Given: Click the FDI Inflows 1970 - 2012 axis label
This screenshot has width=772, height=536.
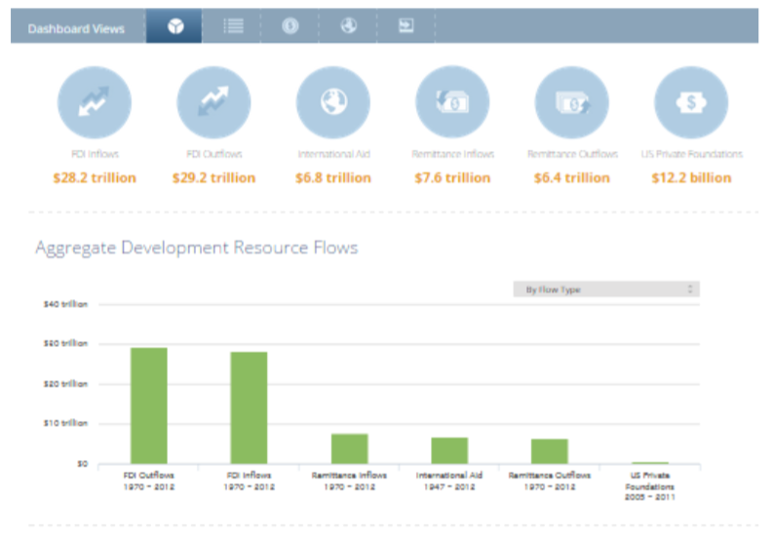Looking at the screenshot, I should click(250, 480).
